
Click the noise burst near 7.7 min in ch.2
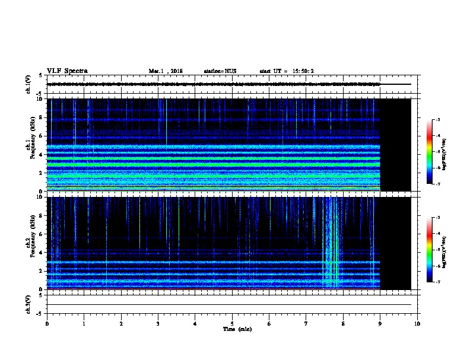[x=331, y=243]
